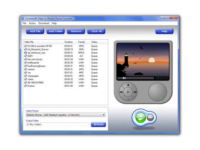Screen dimensions: 200x150
Task: Select the Domino file name
Action: click(x=31, y=86)
